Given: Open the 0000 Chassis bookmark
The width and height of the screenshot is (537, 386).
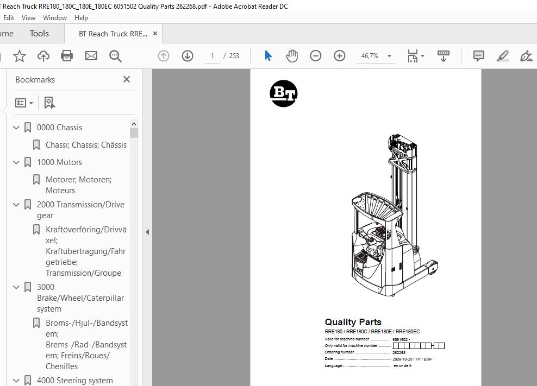Looking at the screenshot, I should pyautogui.click(x=60, y=128).
